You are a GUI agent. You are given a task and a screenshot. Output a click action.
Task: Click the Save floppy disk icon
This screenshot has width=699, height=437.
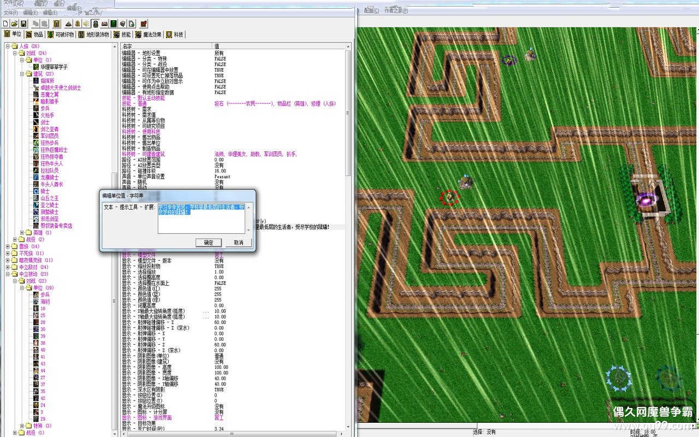23,23
